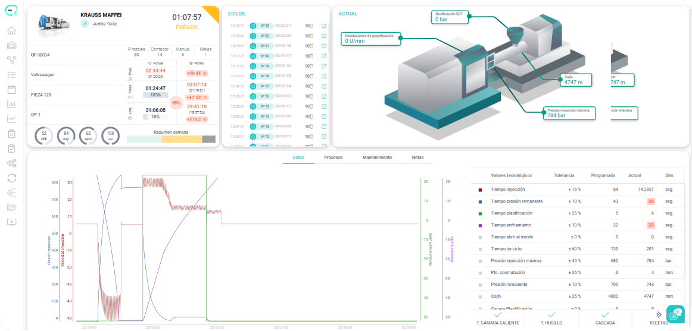Image resolution: width=692 pixels, height=331 pixels.
Task: Click the calendar icon in sidebar
Action: 12,90
